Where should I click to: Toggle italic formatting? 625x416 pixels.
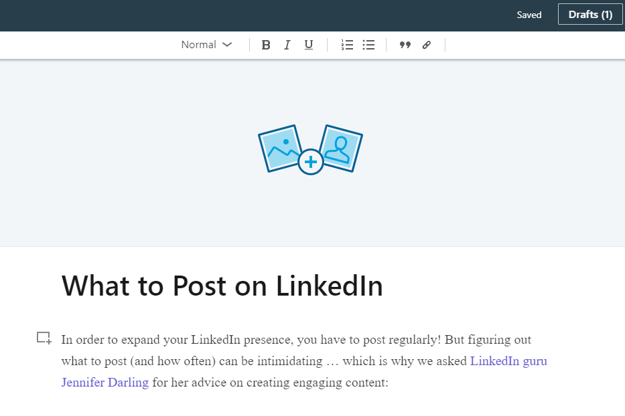287,45
